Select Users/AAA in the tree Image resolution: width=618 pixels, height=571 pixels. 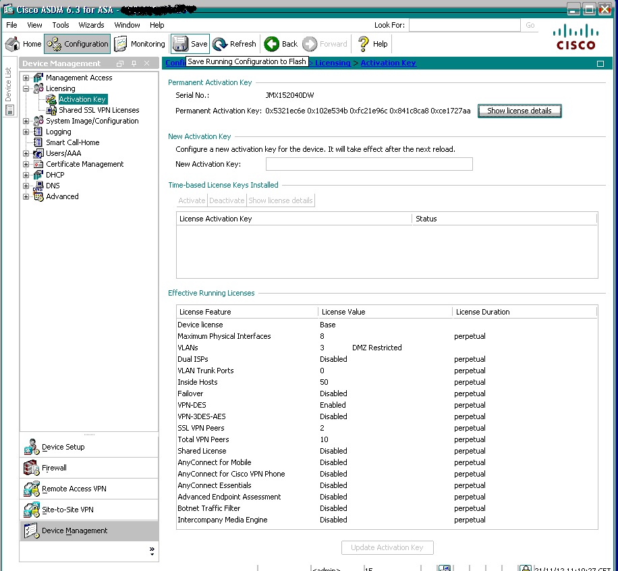(63, 153)
